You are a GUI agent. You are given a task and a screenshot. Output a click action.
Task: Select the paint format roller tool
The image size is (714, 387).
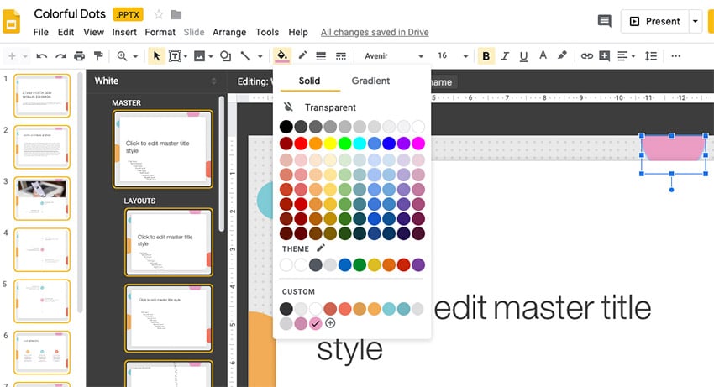pyautogui.click(x=98, y=56)
